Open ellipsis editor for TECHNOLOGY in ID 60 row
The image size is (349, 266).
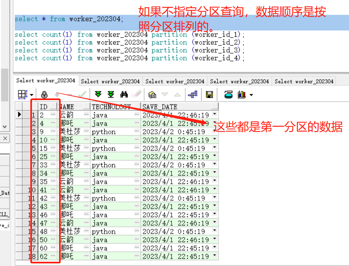(x=137, y=247)
